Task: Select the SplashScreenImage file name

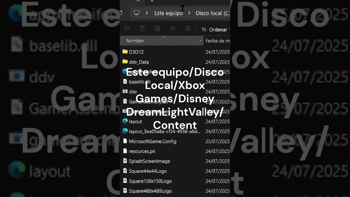Action: click(x=149, y=161)
